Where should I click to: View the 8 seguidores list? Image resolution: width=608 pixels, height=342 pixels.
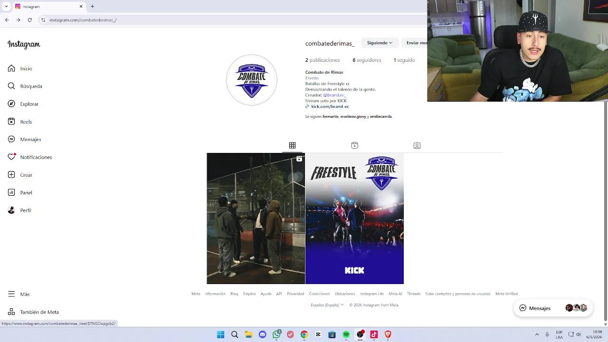point(367,60)
